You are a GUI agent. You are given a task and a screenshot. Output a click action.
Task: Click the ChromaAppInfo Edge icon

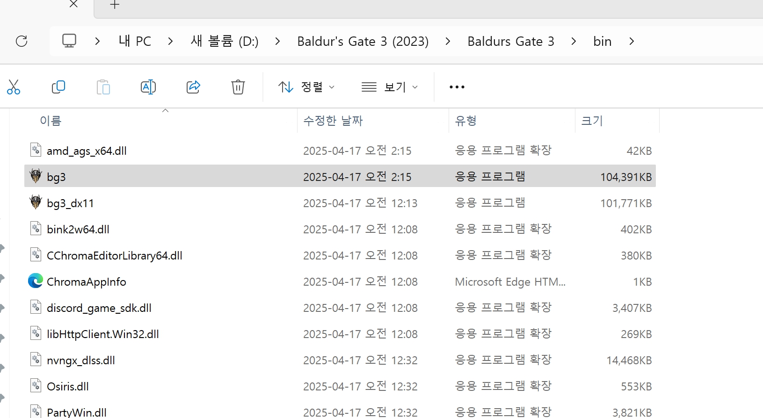coord(36,281)
